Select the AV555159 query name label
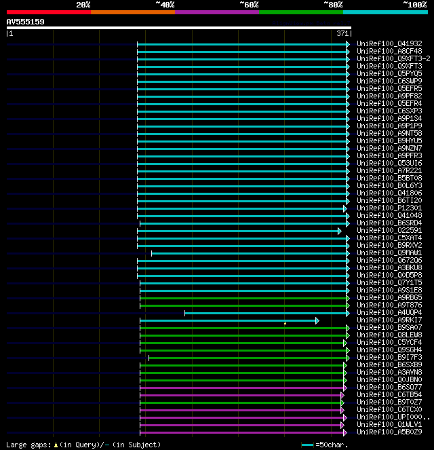 [x=26, y=22]
